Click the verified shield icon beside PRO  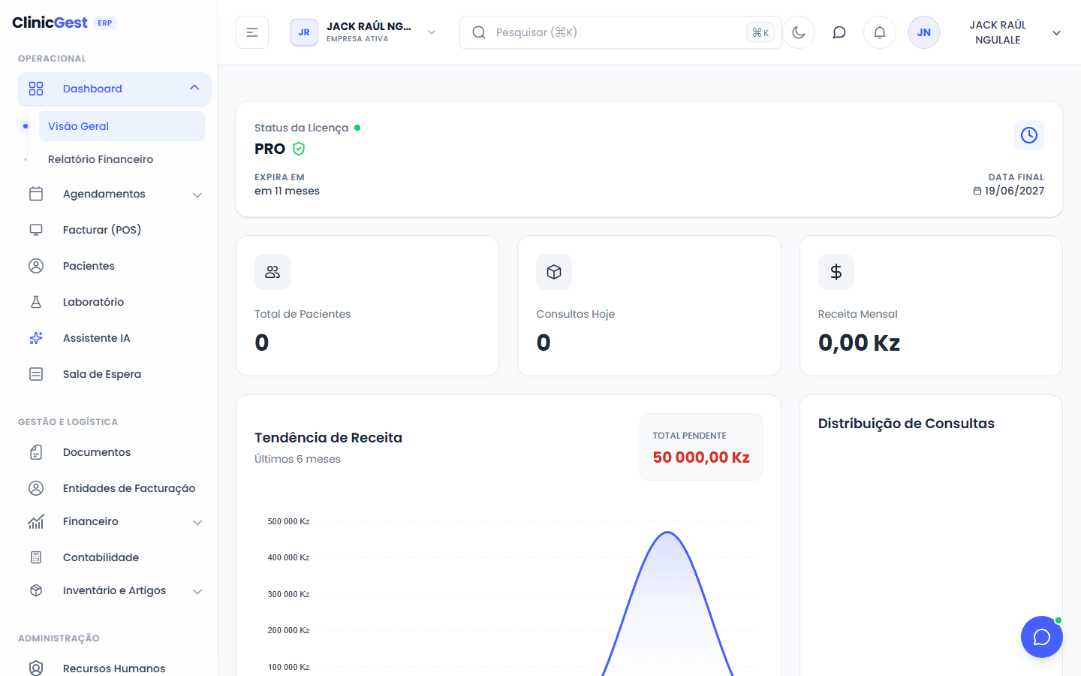299,149
